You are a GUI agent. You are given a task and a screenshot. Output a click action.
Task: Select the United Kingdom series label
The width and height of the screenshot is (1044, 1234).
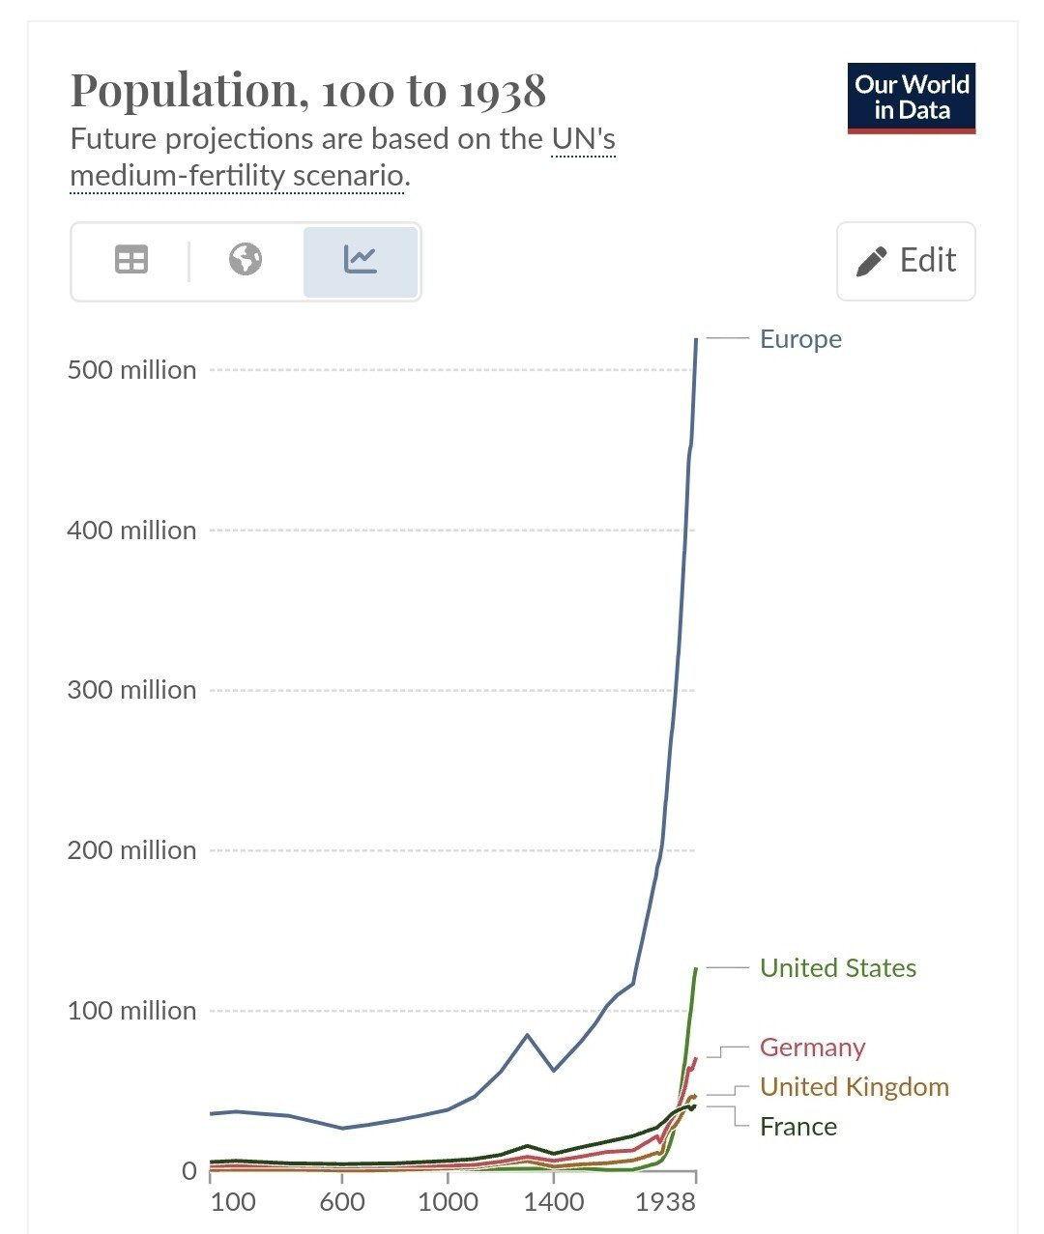pos(854,1087)
